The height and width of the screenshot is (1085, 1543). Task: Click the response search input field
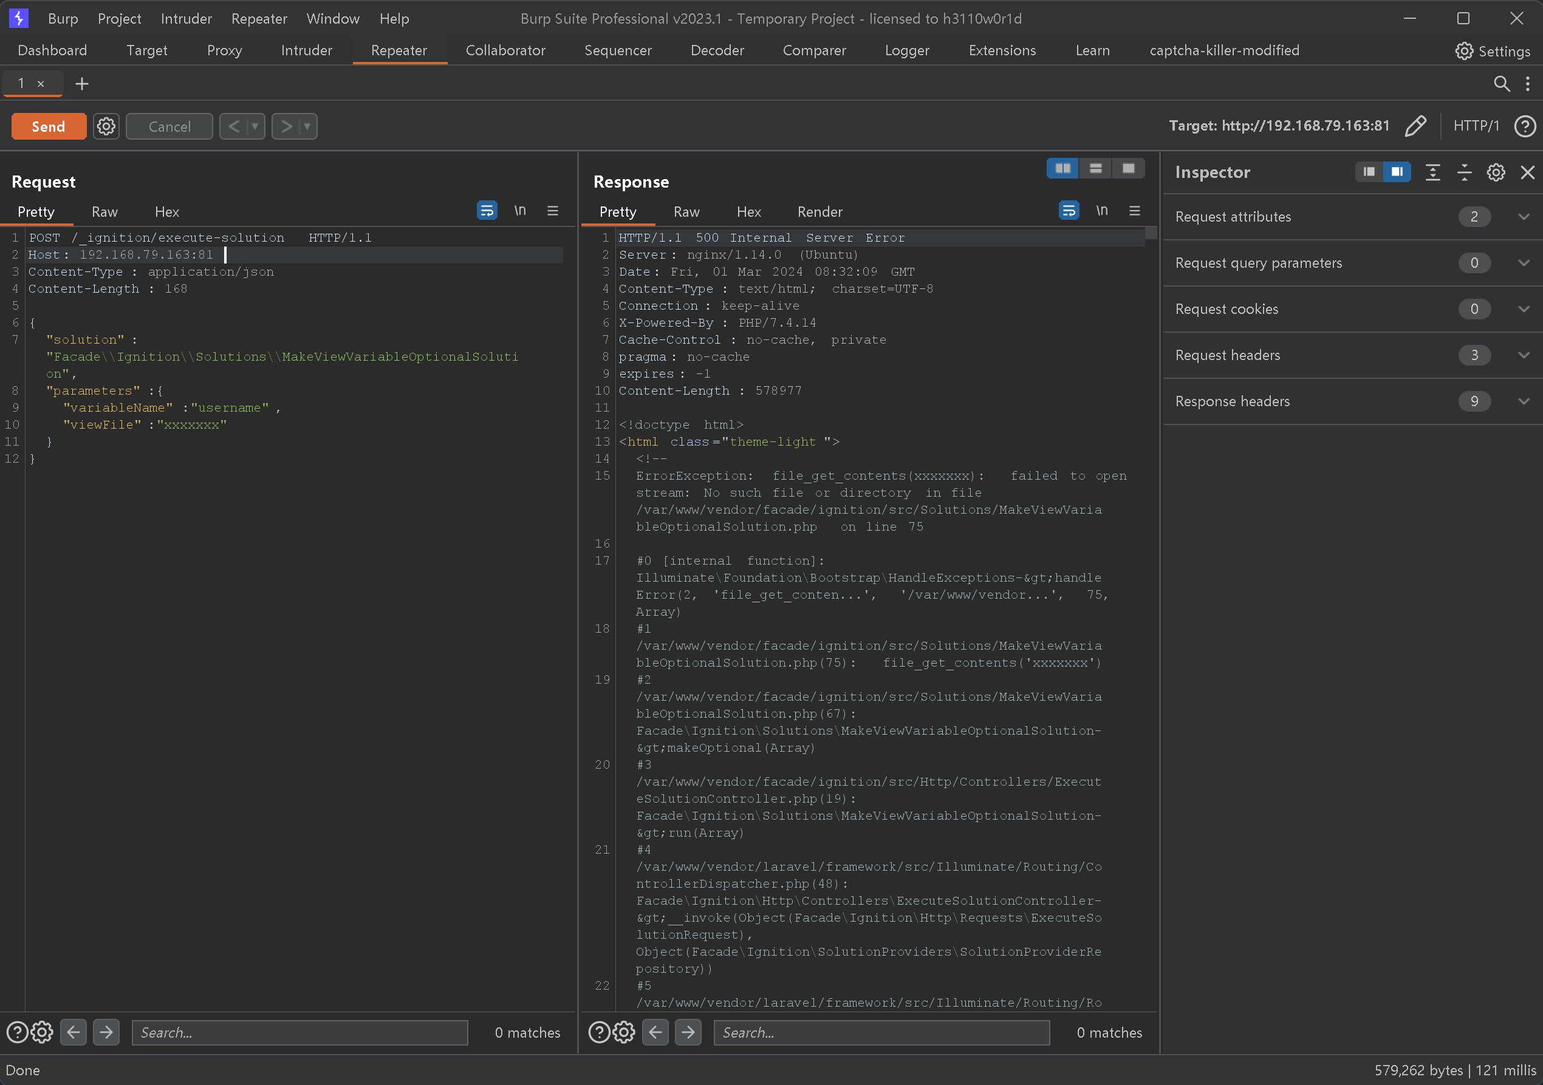point(881,1032)
